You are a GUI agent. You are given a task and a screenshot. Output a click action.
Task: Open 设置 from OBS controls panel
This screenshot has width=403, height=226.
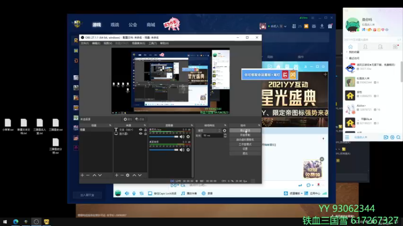coord(245,149)
